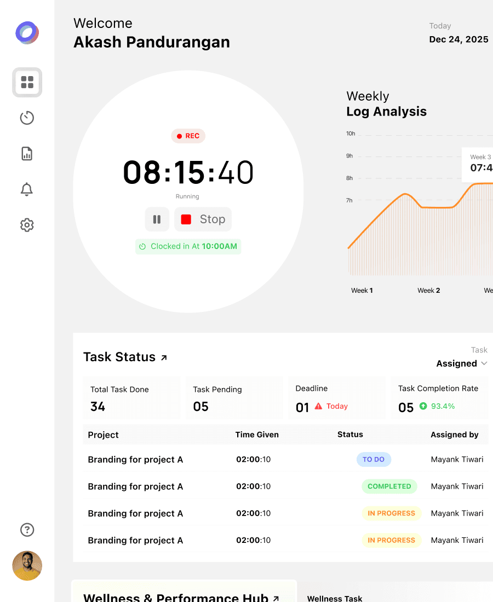Click the COMPLETED status badge
Screen dimensions: 493x602
(389, 487)
